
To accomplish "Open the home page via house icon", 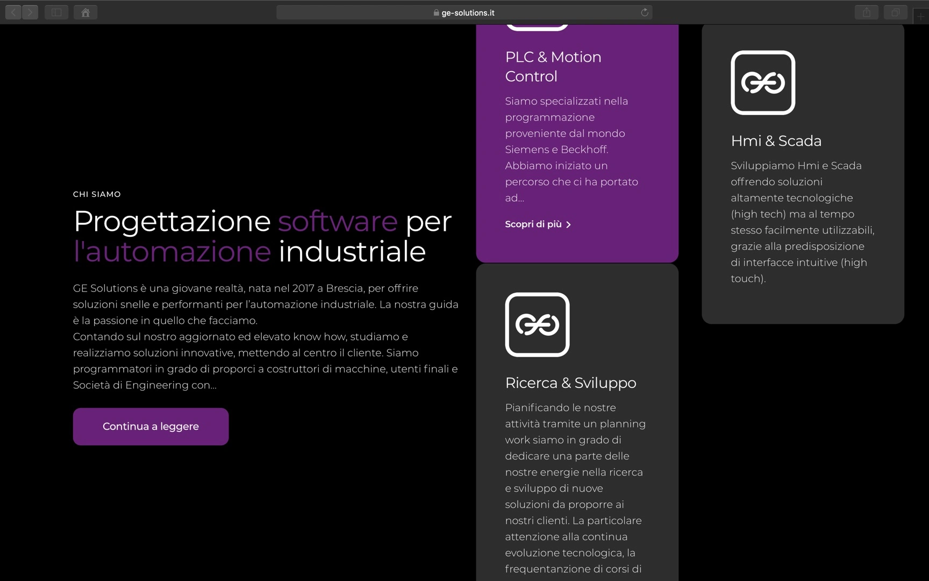I will (85, 12).
